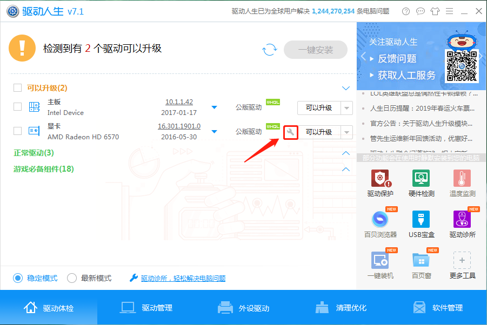
Task: Click the 可以升级(2) section title
Action: [x=47, y=88]
